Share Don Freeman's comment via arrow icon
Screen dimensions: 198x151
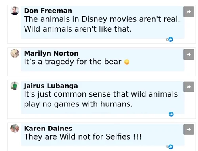[188, 12]
